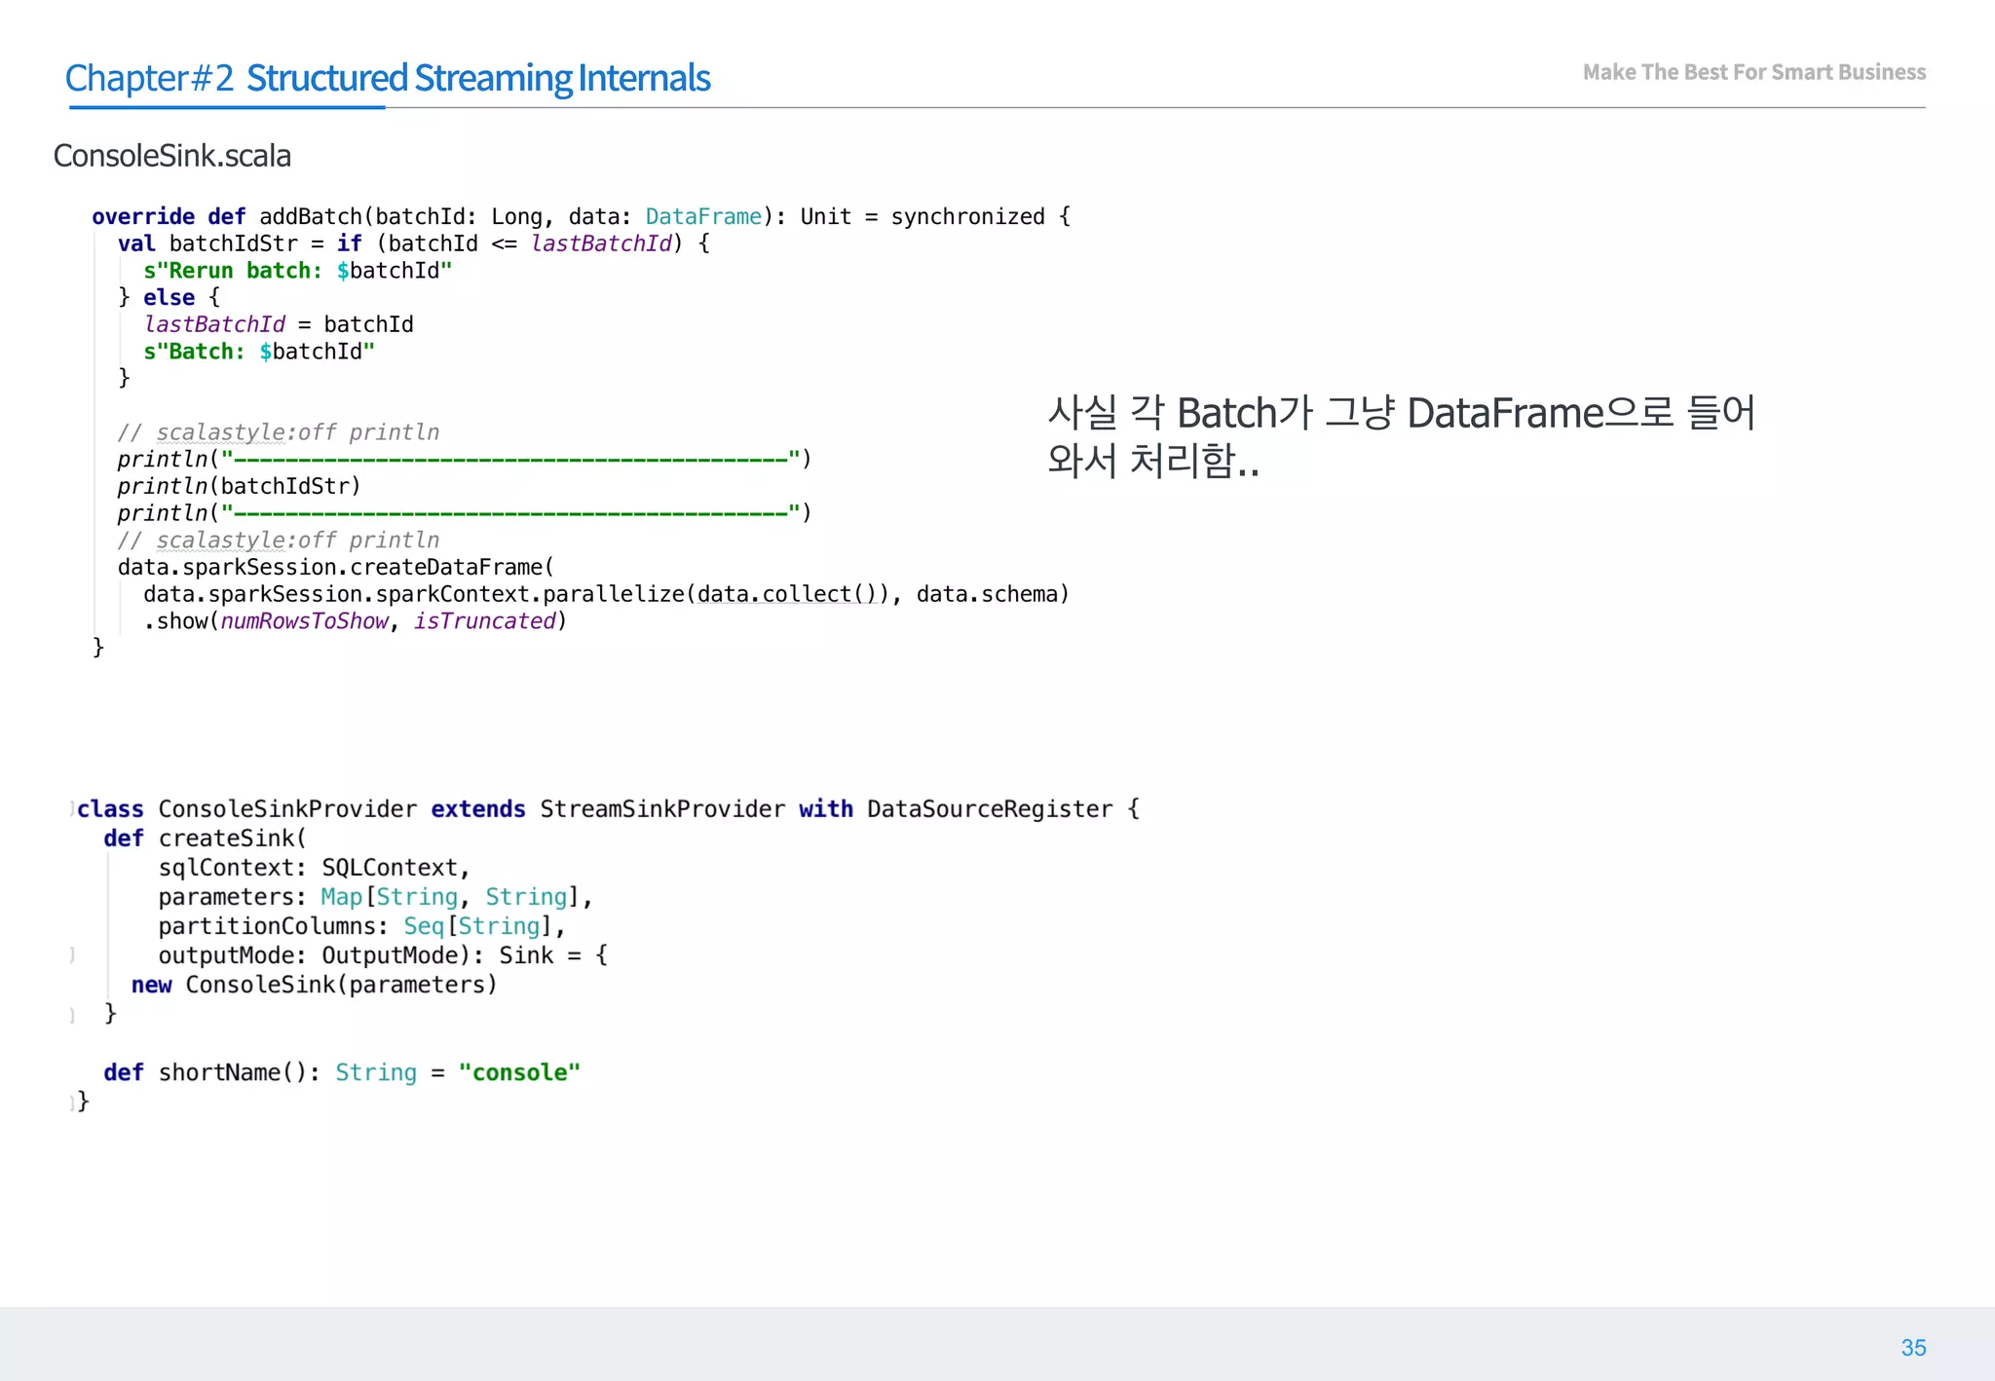Click the Korean note about Batch DataFrame
Screen dimensions: 1995x1381
coord(1401,436)
